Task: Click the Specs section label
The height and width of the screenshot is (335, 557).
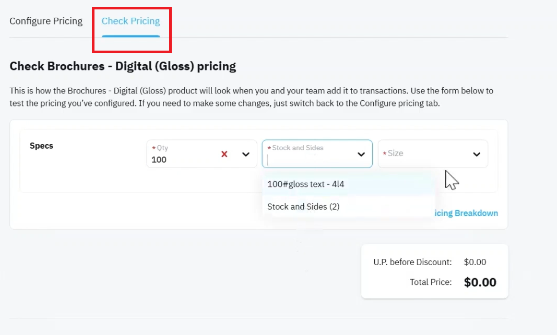Action: (x=41, y=146)
